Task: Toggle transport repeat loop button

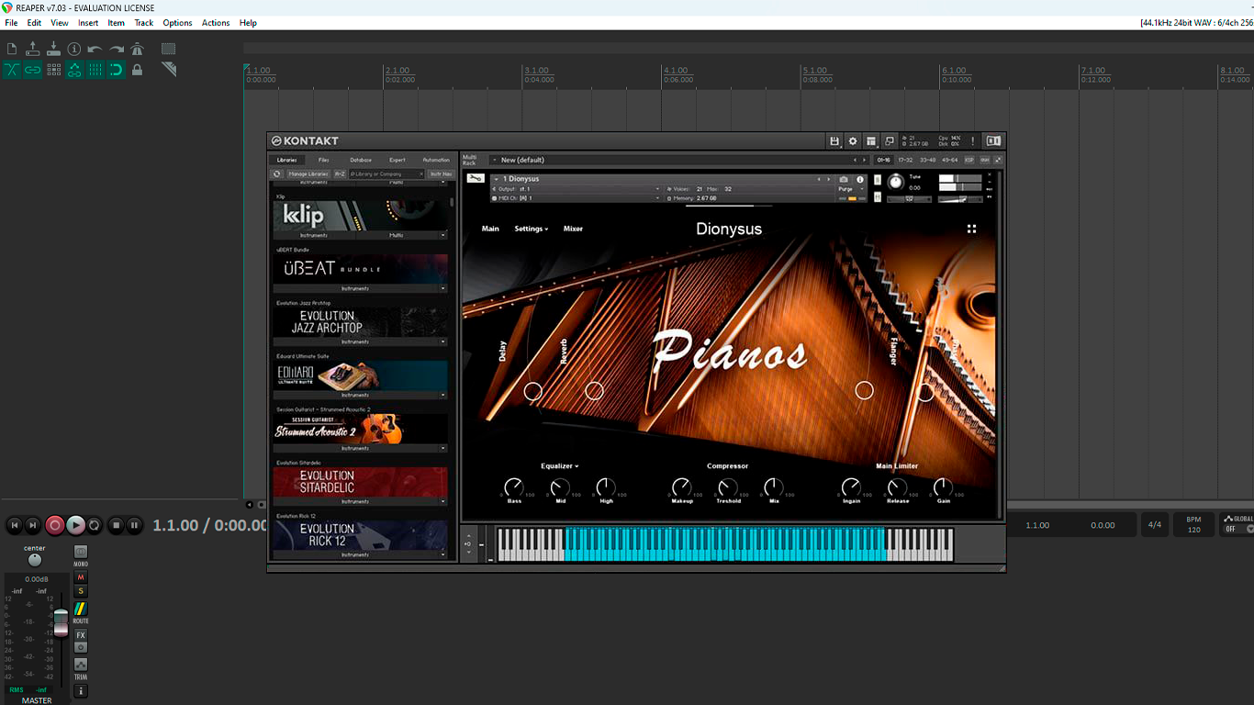Action: click(x=95, y=525)
